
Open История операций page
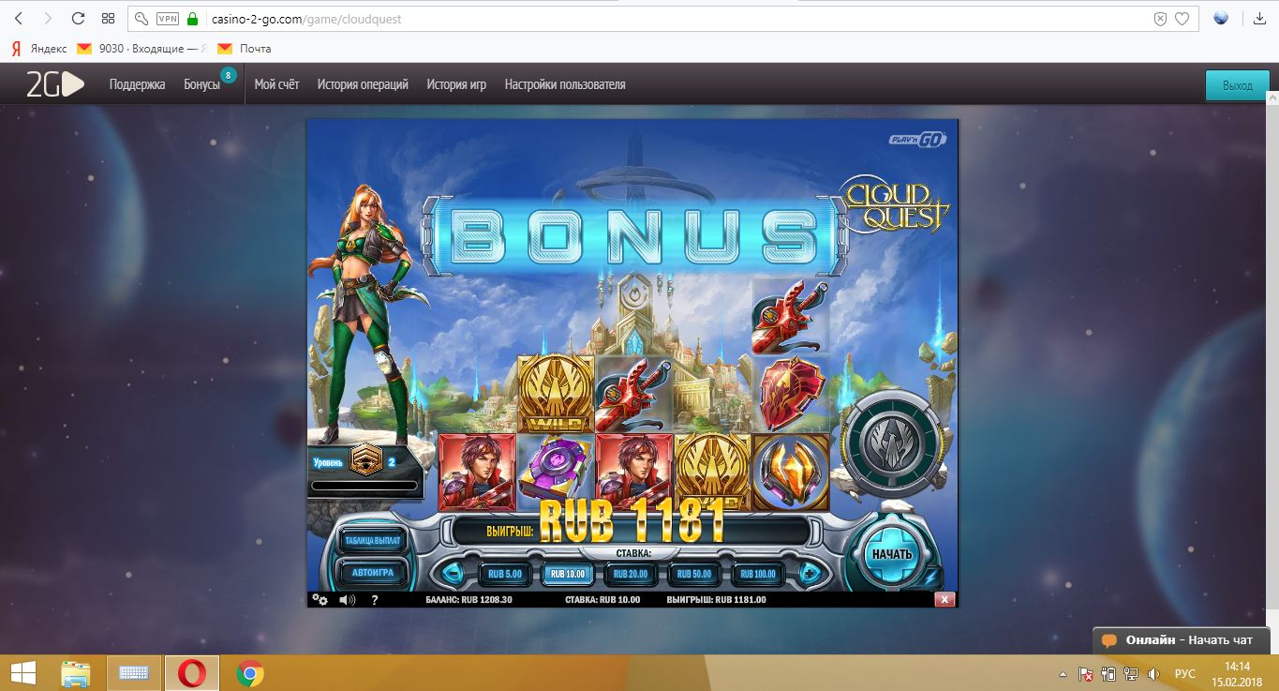[x=363, y=84]
